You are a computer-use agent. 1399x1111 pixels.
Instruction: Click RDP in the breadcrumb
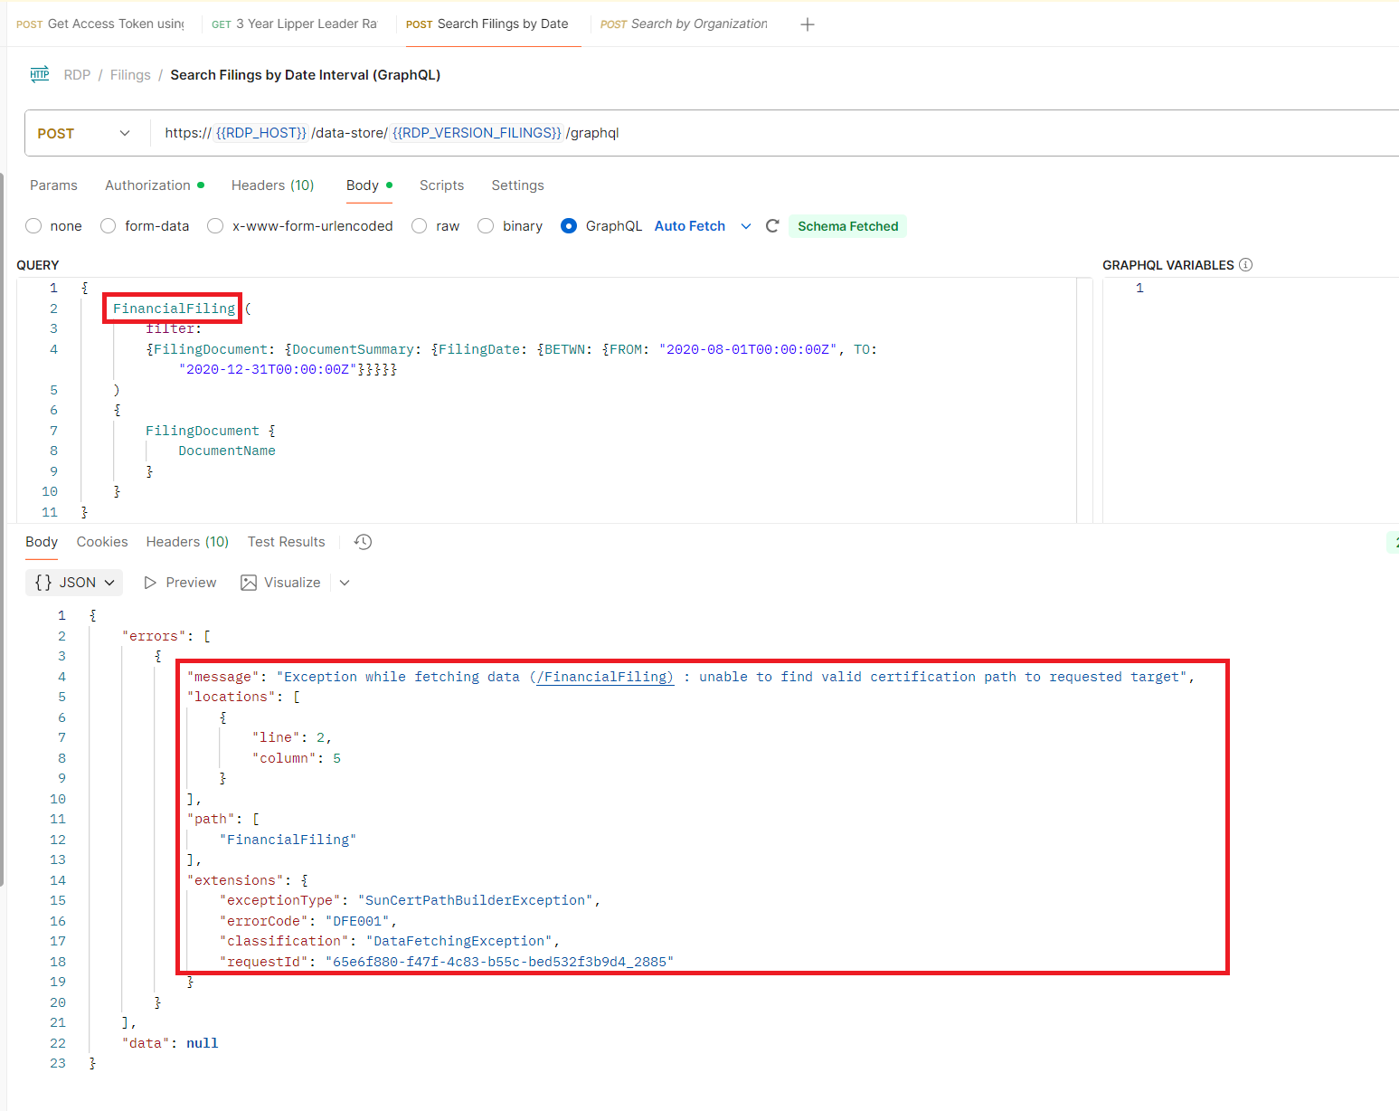(x=77, y=75)
